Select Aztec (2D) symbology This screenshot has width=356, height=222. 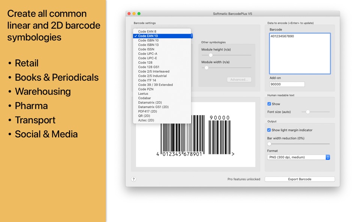tap(162, 120)
